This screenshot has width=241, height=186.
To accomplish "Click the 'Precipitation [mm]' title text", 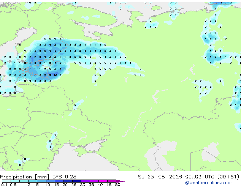I will (25, 177).
